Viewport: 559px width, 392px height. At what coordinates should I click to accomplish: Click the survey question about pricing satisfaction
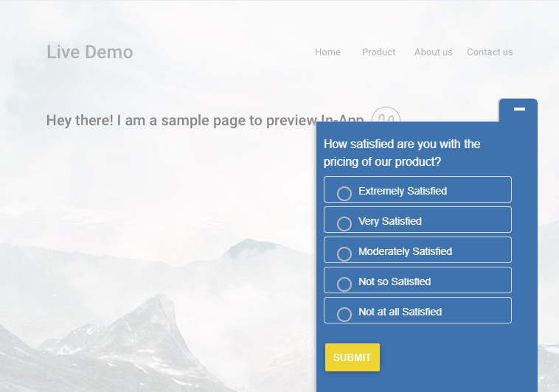click(x=402, y=153)
